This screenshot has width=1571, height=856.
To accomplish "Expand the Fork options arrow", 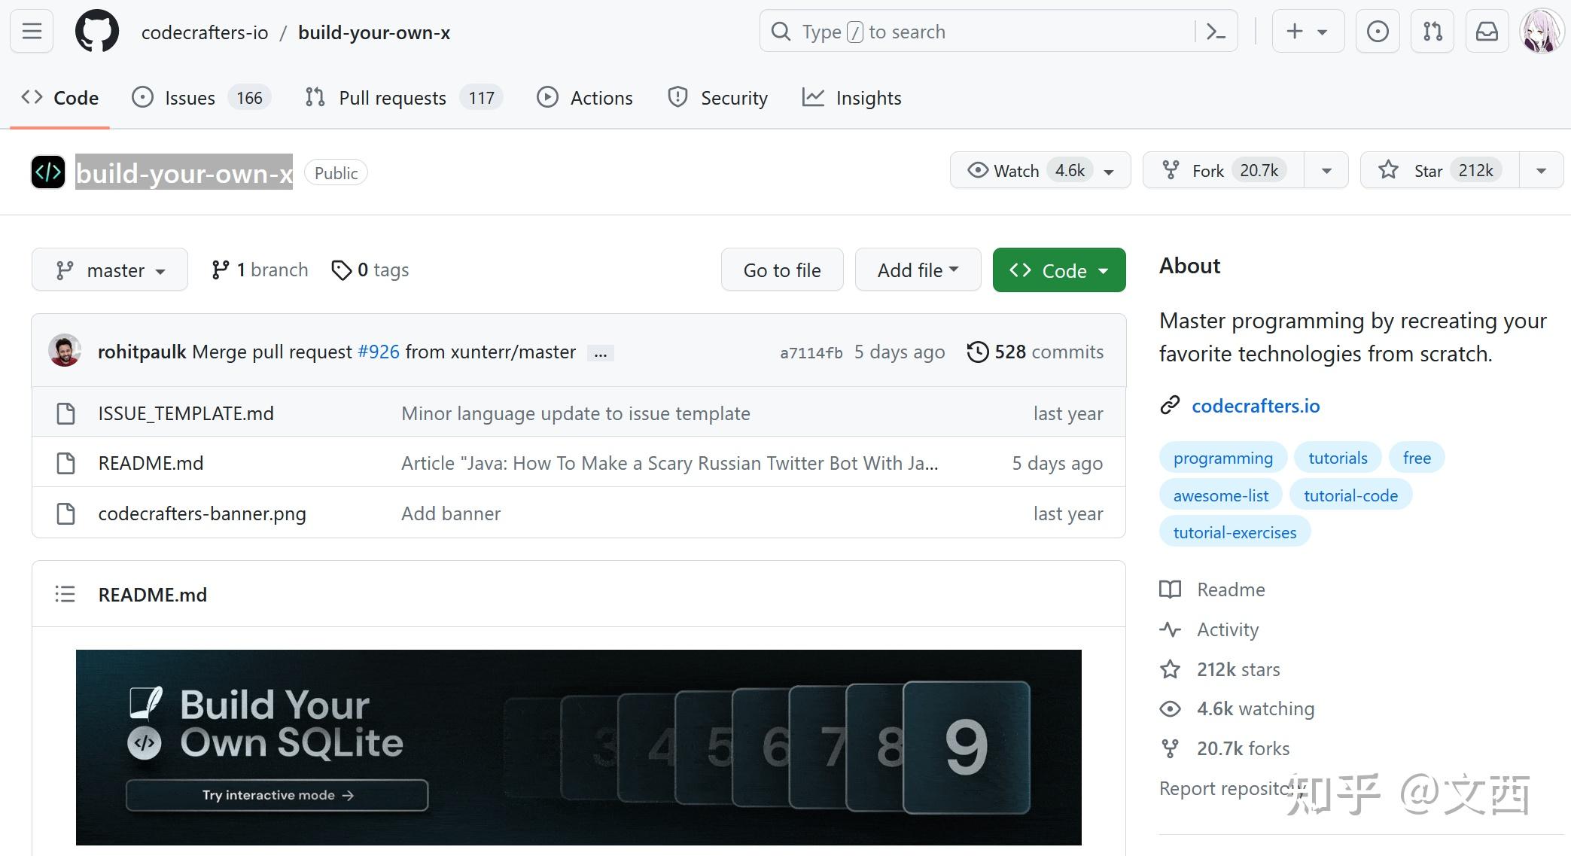I will pos(1326,171).
